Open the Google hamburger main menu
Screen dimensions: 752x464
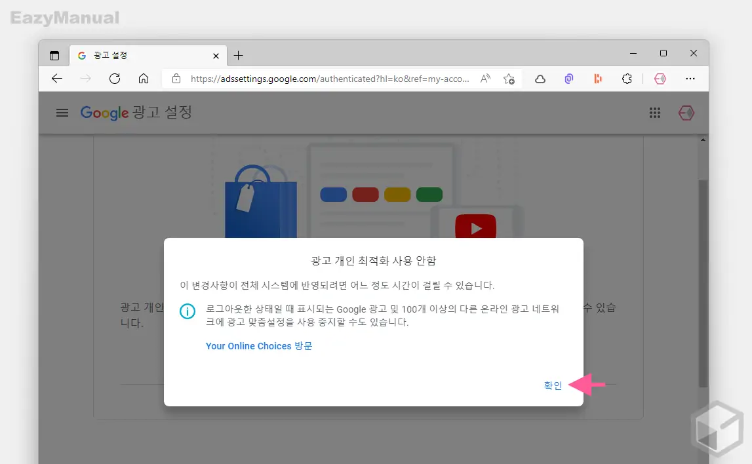click(62, 113)
